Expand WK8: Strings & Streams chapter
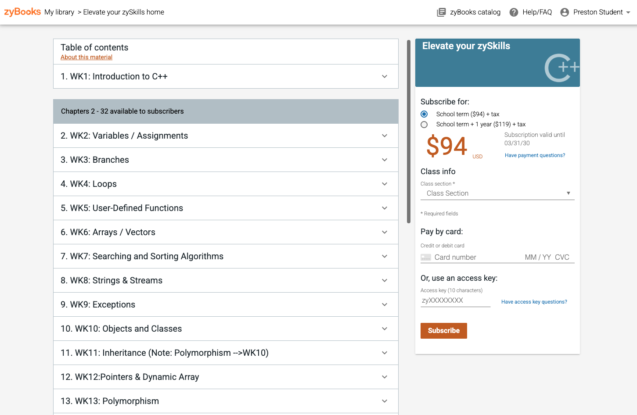Viewport: 637px width, 415px height. click(x=226, y=280)
